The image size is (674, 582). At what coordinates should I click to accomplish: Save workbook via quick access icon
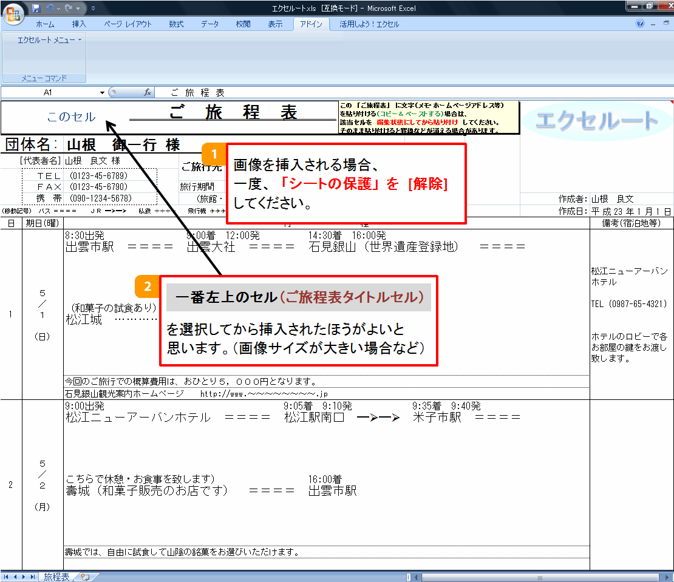[36, 8]
